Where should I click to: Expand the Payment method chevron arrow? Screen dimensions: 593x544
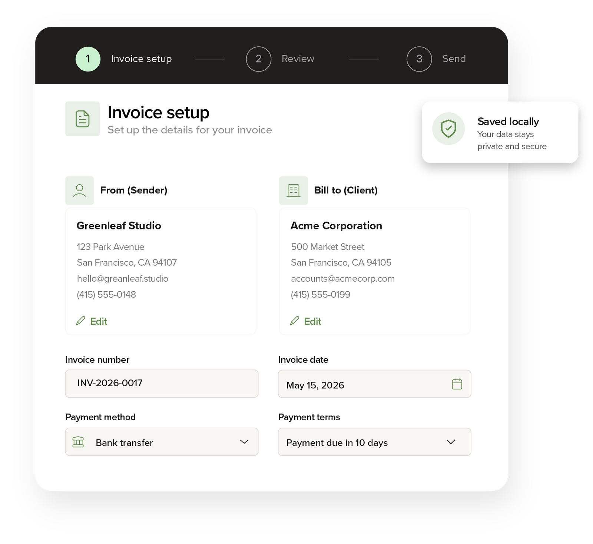[x=244, y=442]
